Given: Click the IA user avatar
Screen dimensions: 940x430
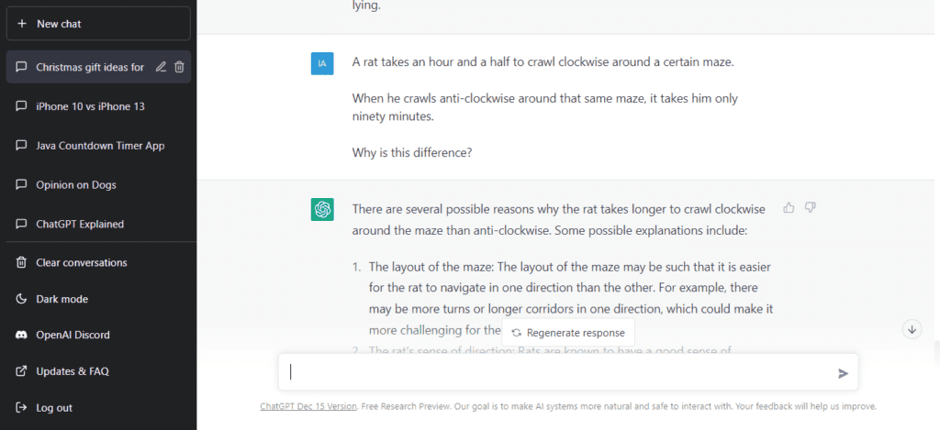Looking at the screenshot, I should (322, 63).
